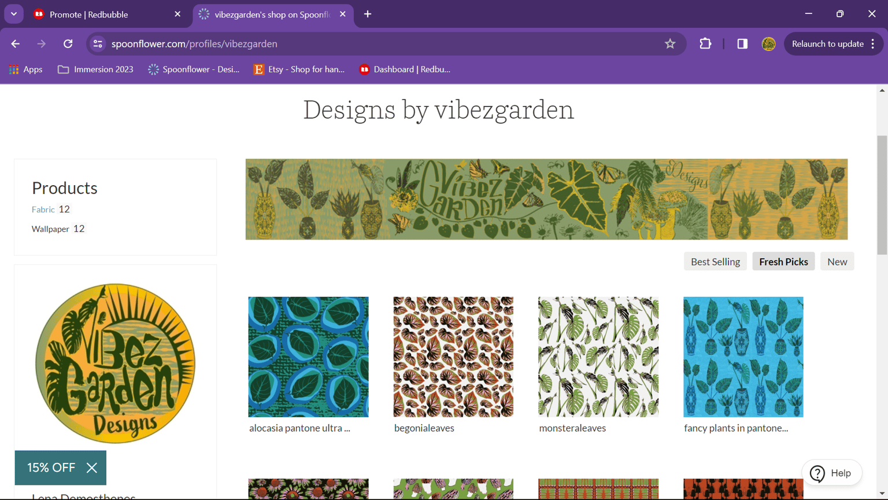
Task: Click the 'alocasia pantone ultra ...' title
Action: [x=299, y=428]
